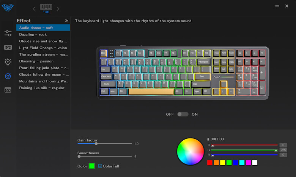Select the Blooming - passion effect
The image size is (296, 177).
36,61
